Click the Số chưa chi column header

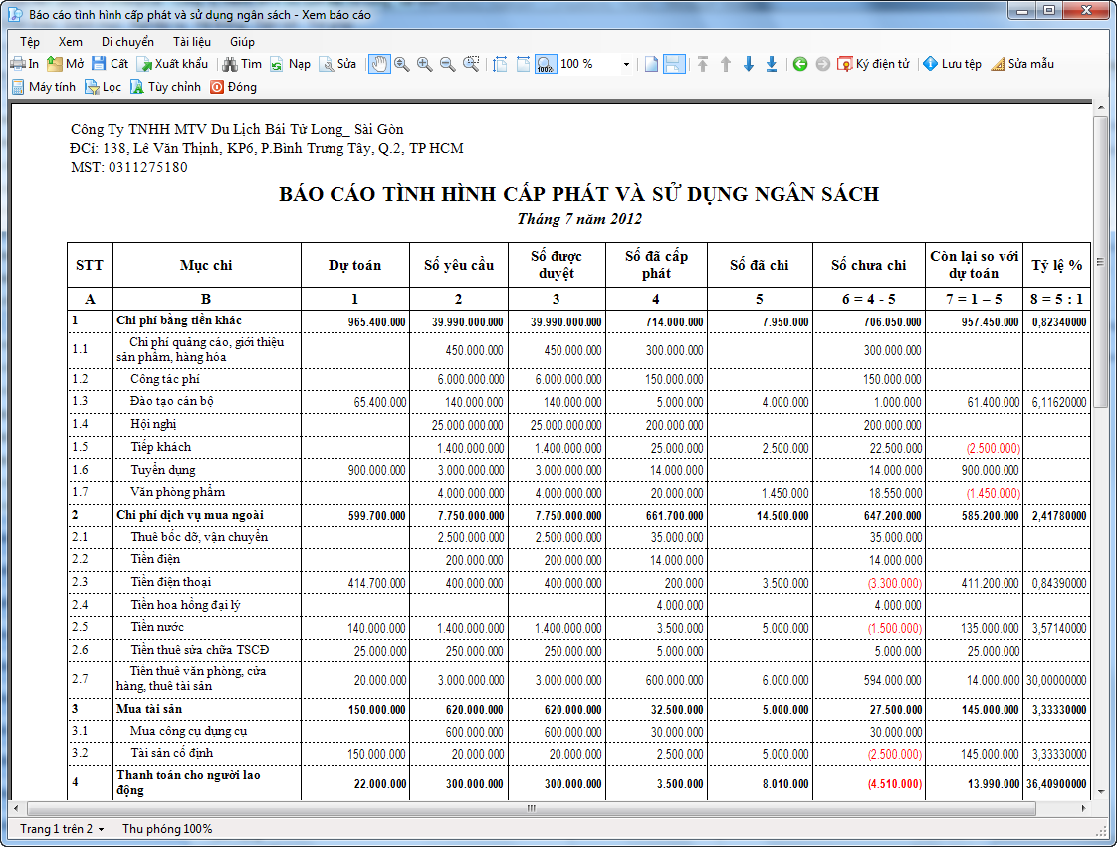(x=868, y=265)
